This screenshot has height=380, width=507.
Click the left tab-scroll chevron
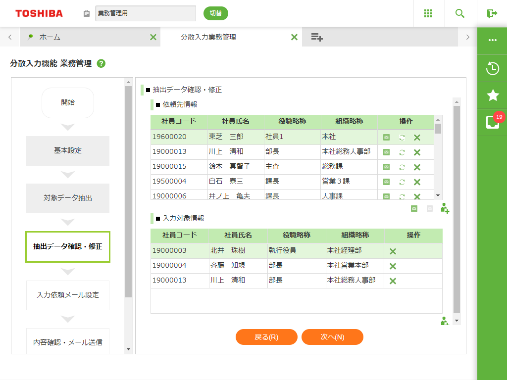pos(9,37)
